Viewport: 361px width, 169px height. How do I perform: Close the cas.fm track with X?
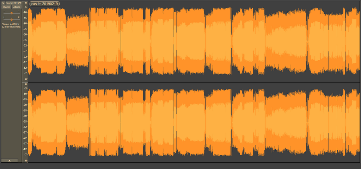coord(3,3)
